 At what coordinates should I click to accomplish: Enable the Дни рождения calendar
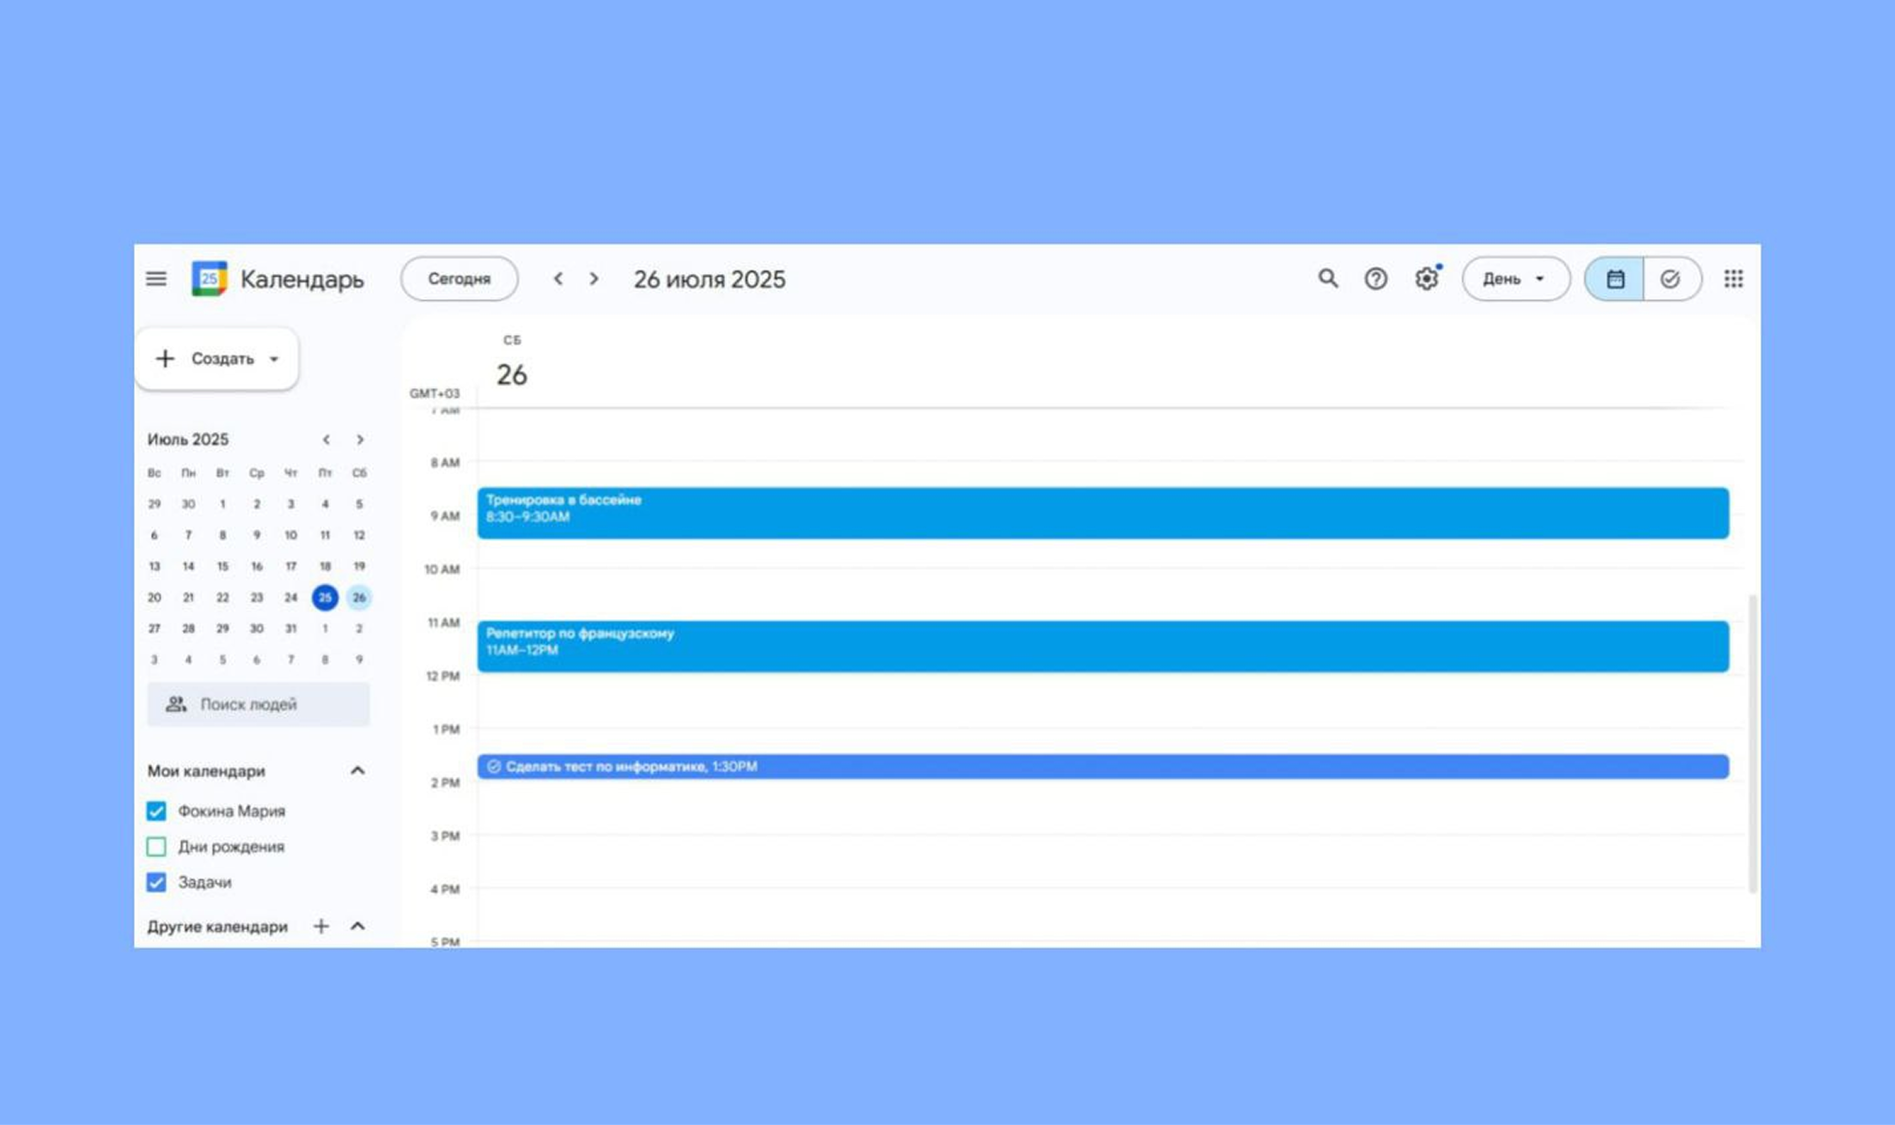point(156,846)
